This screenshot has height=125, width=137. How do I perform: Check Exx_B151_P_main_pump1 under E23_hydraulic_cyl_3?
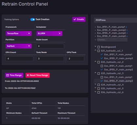(102, 77)
